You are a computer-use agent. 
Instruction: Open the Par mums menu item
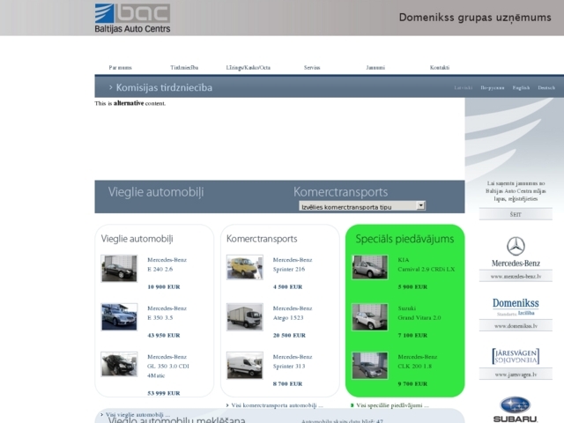(x=120, y=68)
